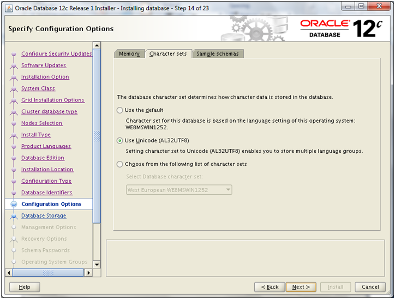The width and height of the screenshot is (395, 299).
Task: Click the Configure Security Updates step bullet
Action: pos(14,54)
